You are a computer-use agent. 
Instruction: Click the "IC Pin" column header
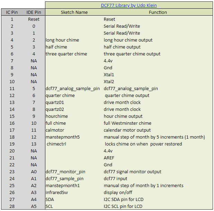(x=12, y=12)
